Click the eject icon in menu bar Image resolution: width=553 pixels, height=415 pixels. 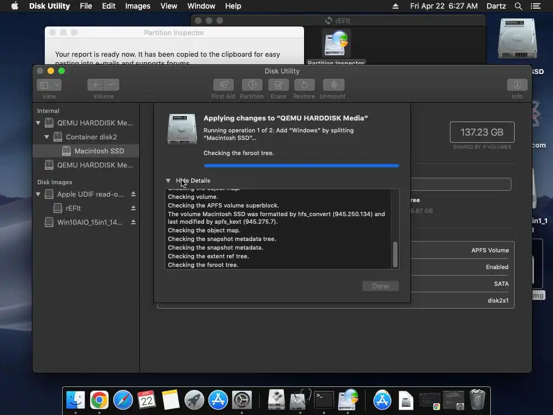tap(396, 6)
